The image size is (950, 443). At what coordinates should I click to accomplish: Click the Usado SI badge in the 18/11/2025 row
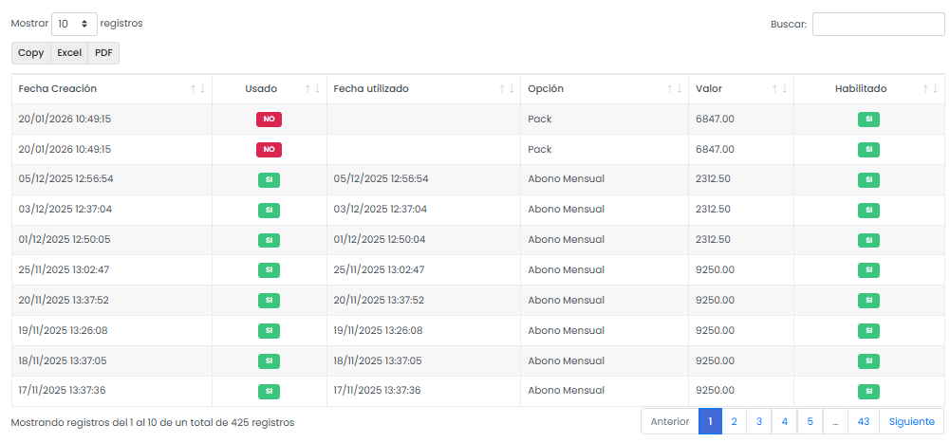269,361
